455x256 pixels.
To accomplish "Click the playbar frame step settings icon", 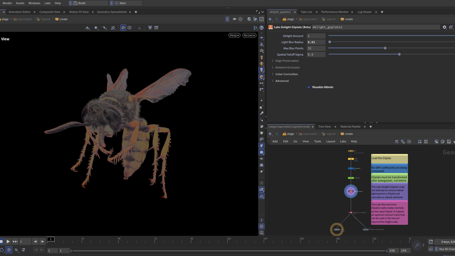I will [16, 250].
